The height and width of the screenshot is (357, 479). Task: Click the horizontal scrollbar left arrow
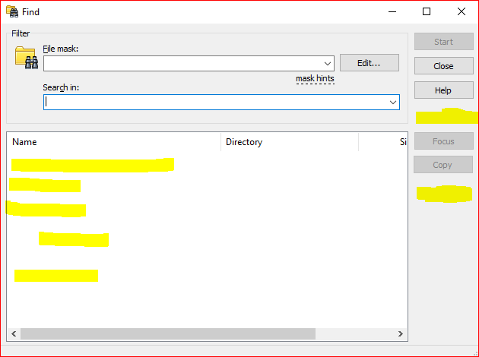(13, 334)
